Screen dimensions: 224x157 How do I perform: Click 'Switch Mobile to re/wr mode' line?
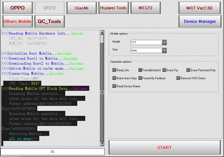coord(42,68)
